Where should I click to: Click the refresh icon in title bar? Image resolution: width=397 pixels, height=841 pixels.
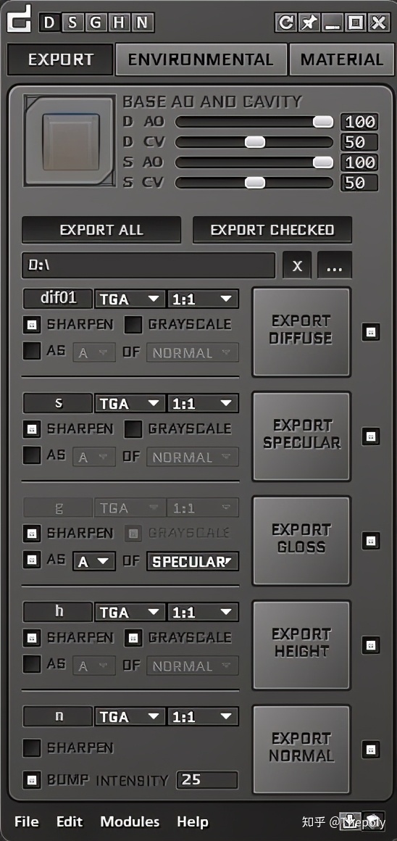pyautogui.click(x=286, y=22)
